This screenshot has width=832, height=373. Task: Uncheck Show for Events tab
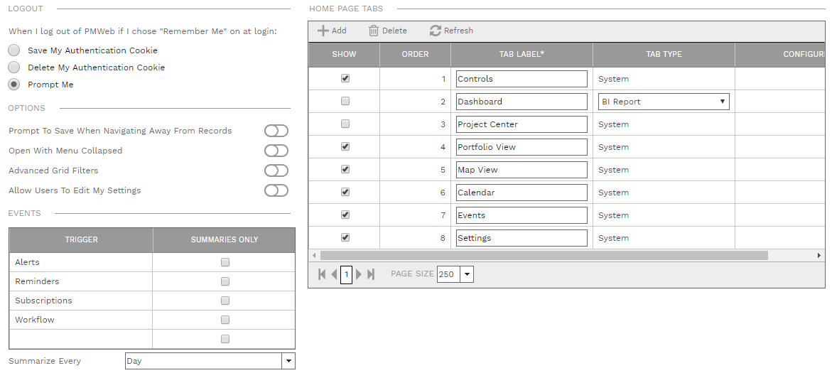[345, 215]
